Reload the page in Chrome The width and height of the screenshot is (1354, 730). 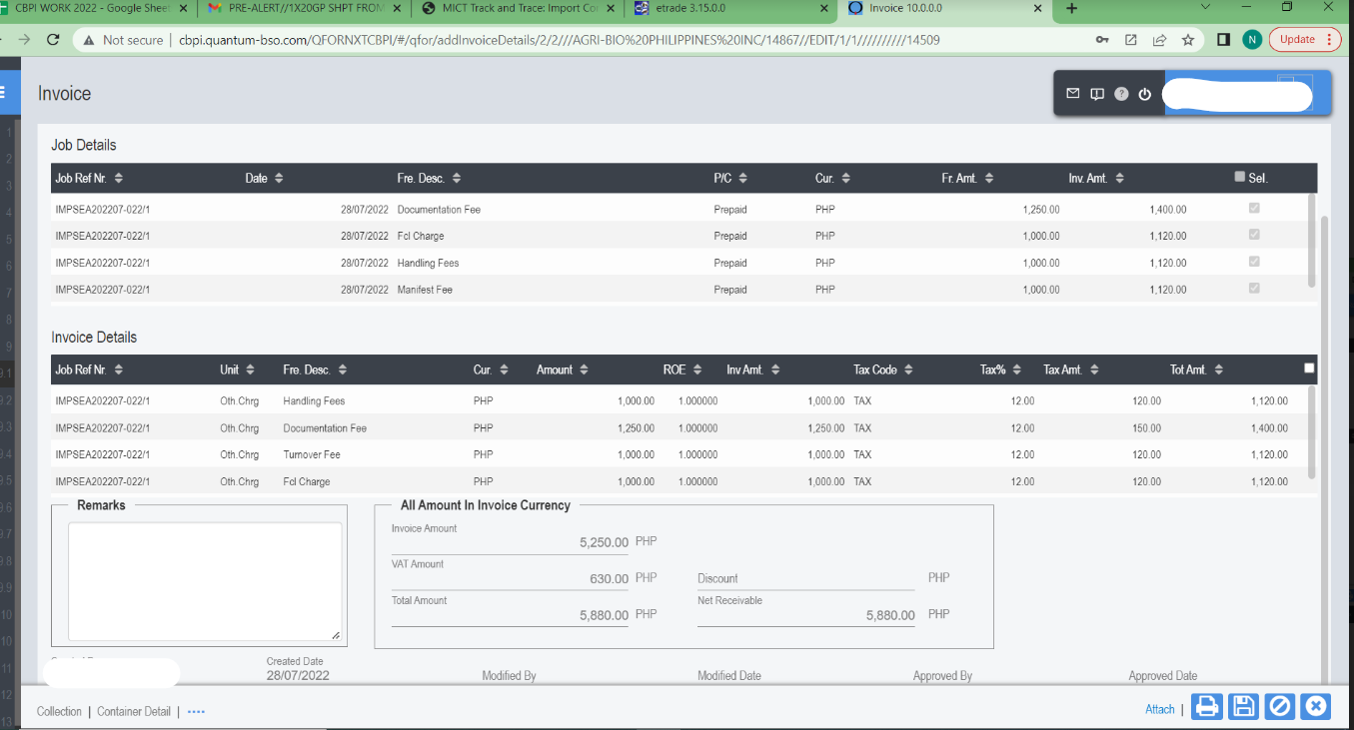click(53, 40)
